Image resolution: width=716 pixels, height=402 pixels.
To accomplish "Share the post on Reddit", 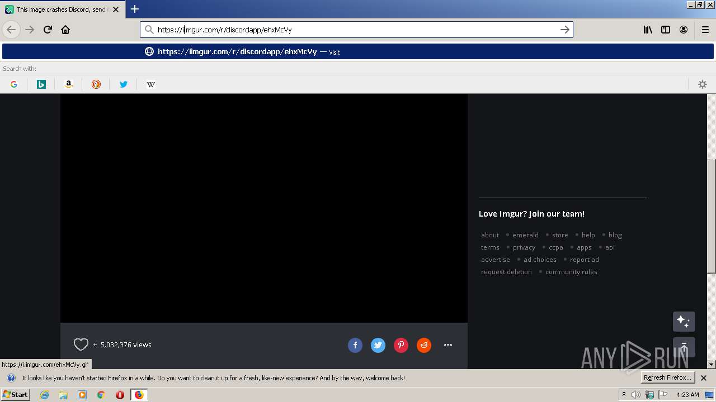I will [x=424, y=345].
